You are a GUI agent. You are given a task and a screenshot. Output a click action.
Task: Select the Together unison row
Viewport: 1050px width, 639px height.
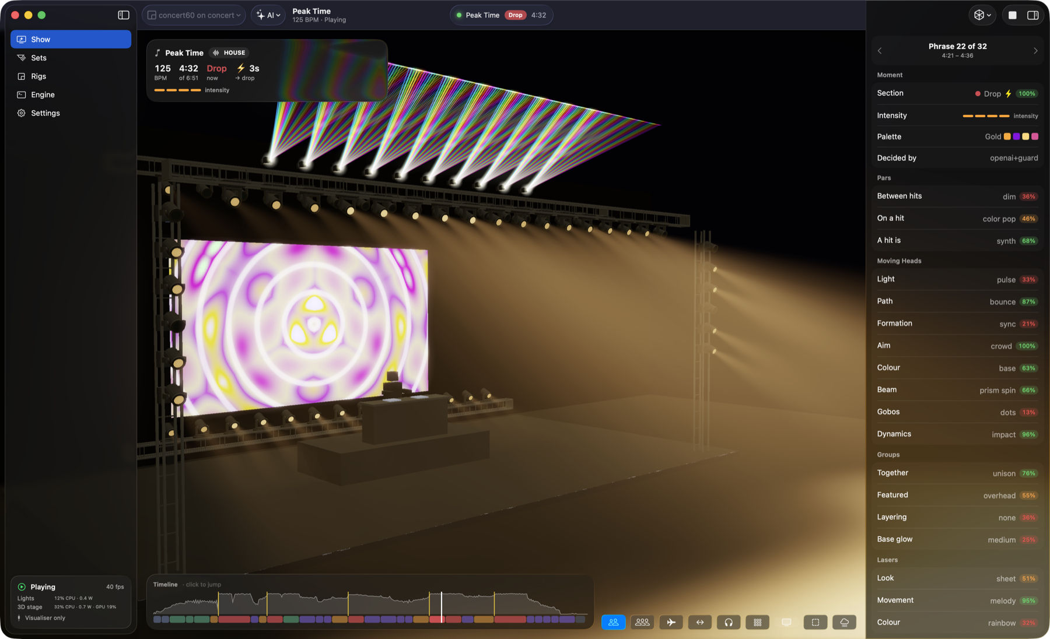(957, 473)
